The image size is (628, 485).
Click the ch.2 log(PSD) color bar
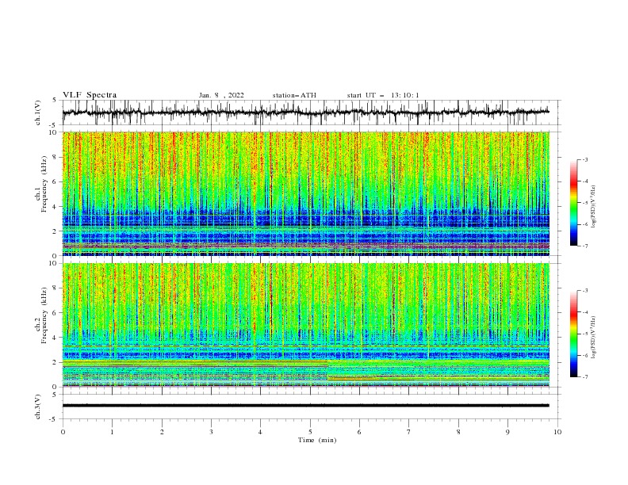574,334
